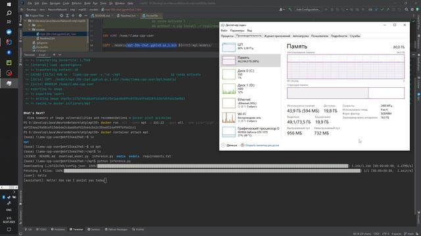Select the Local terminal tab

(x=42, y=54)
